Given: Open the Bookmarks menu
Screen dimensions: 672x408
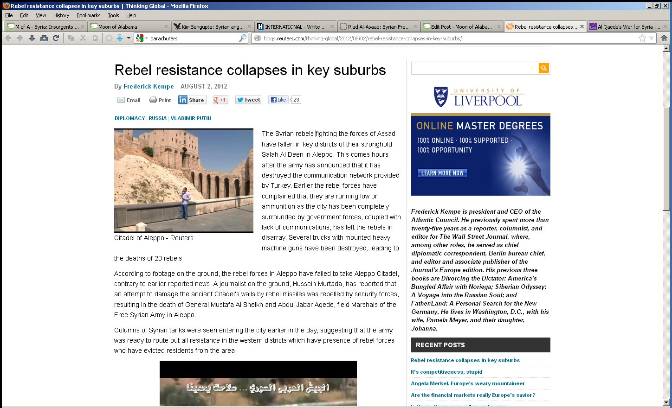Looking at the screenshot, I should click(88, 15).
